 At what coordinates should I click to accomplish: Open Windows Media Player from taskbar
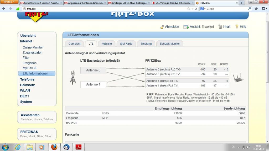tap(42, 147)
